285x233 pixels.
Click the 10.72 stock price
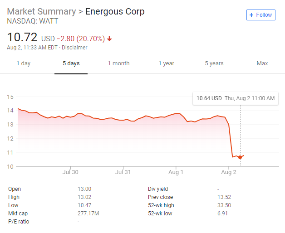[22, 37]
